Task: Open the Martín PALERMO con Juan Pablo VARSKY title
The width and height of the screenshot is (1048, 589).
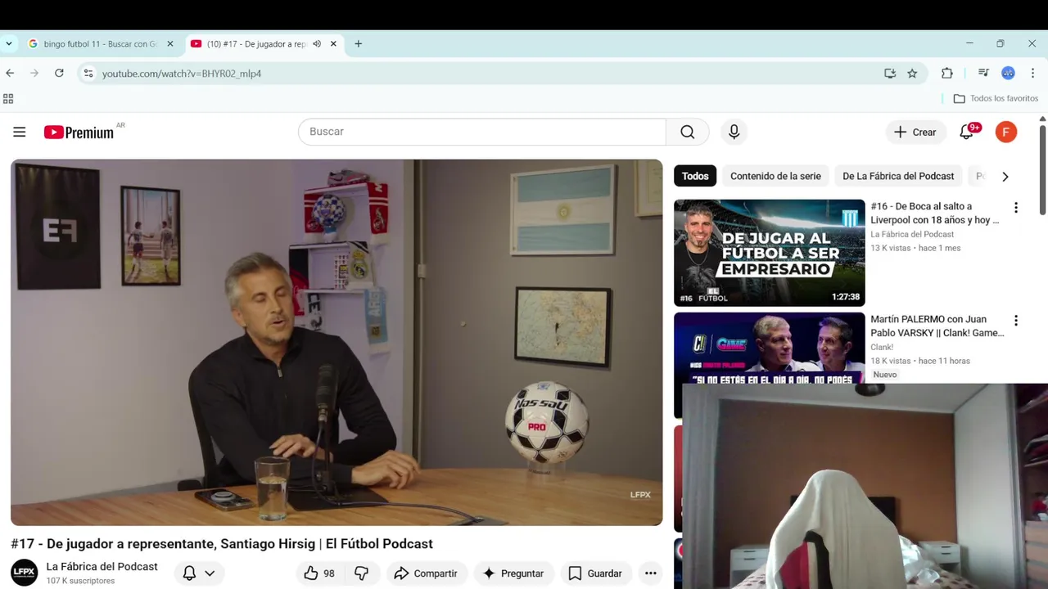Action: coord(937,326)
